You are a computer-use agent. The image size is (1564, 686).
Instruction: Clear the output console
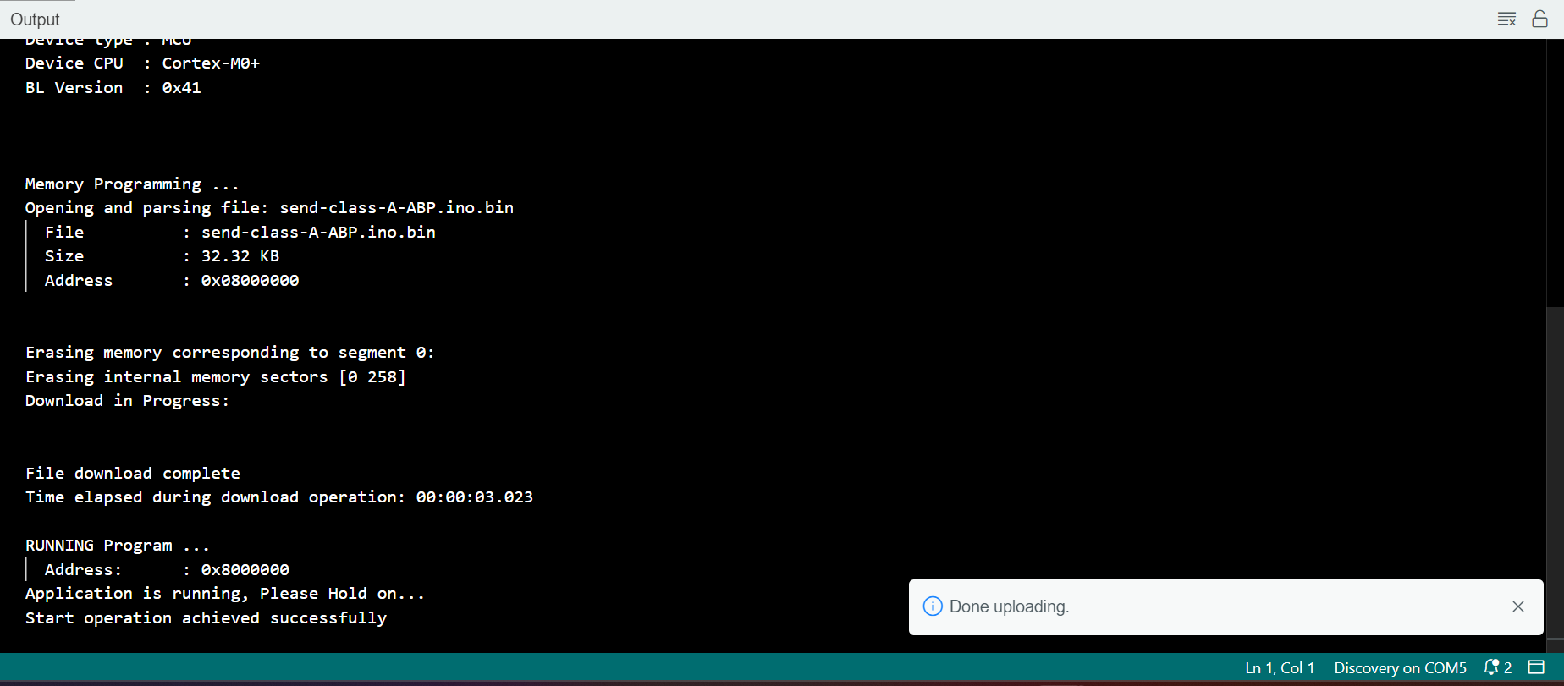(1506, 19)
